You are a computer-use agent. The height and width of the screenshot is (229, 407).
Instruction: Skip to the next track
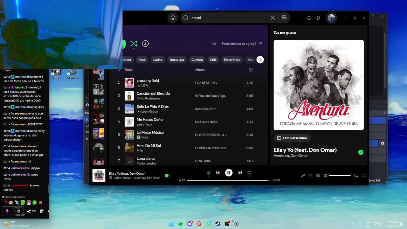point(240,173)
